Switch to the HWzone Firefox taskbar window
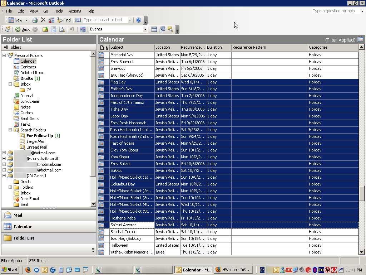 (x=233, y=270)
